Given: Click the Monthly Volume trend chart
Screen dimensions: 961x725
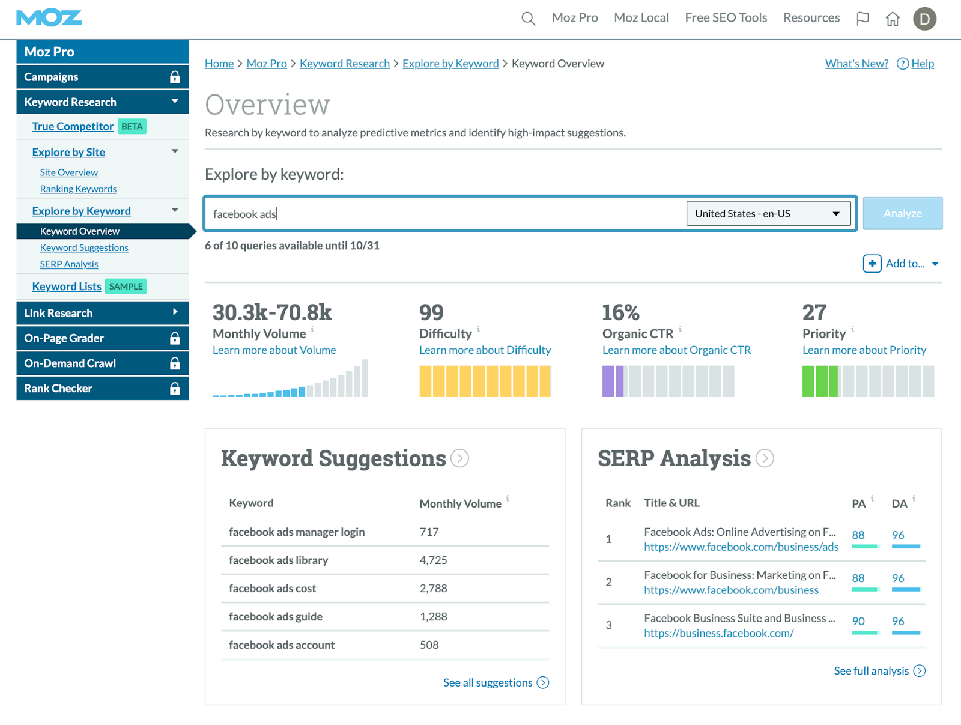Looking at the screenshot, I should click(290, 378).
